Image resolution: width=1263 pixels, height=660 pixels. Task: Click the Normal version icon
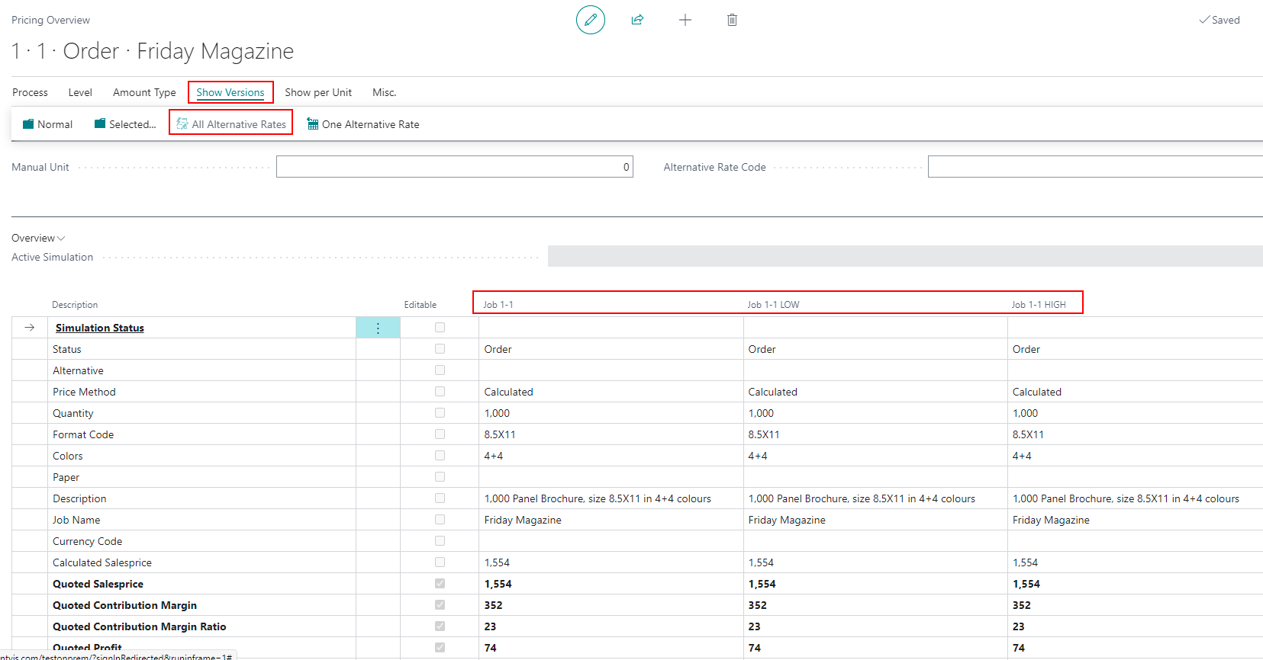(28, 124)
